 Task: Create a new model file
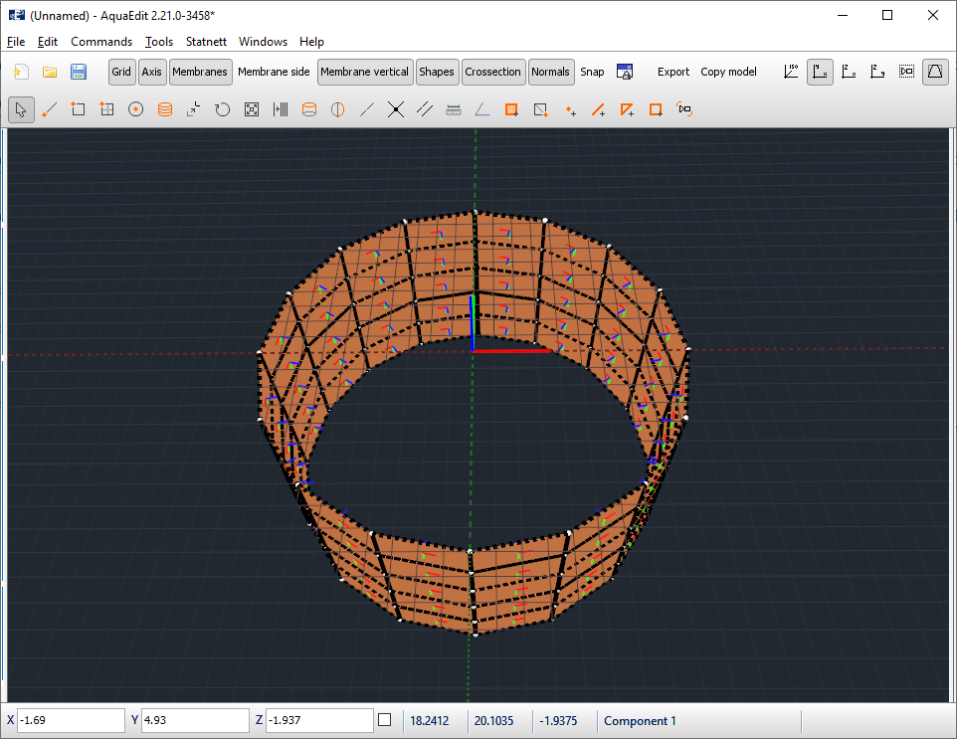(21, 72)
